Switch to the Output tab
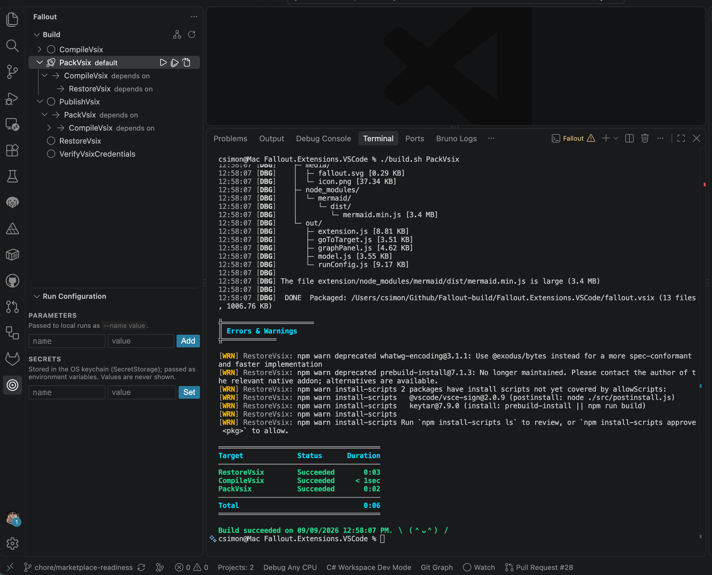 coord(272,138)
